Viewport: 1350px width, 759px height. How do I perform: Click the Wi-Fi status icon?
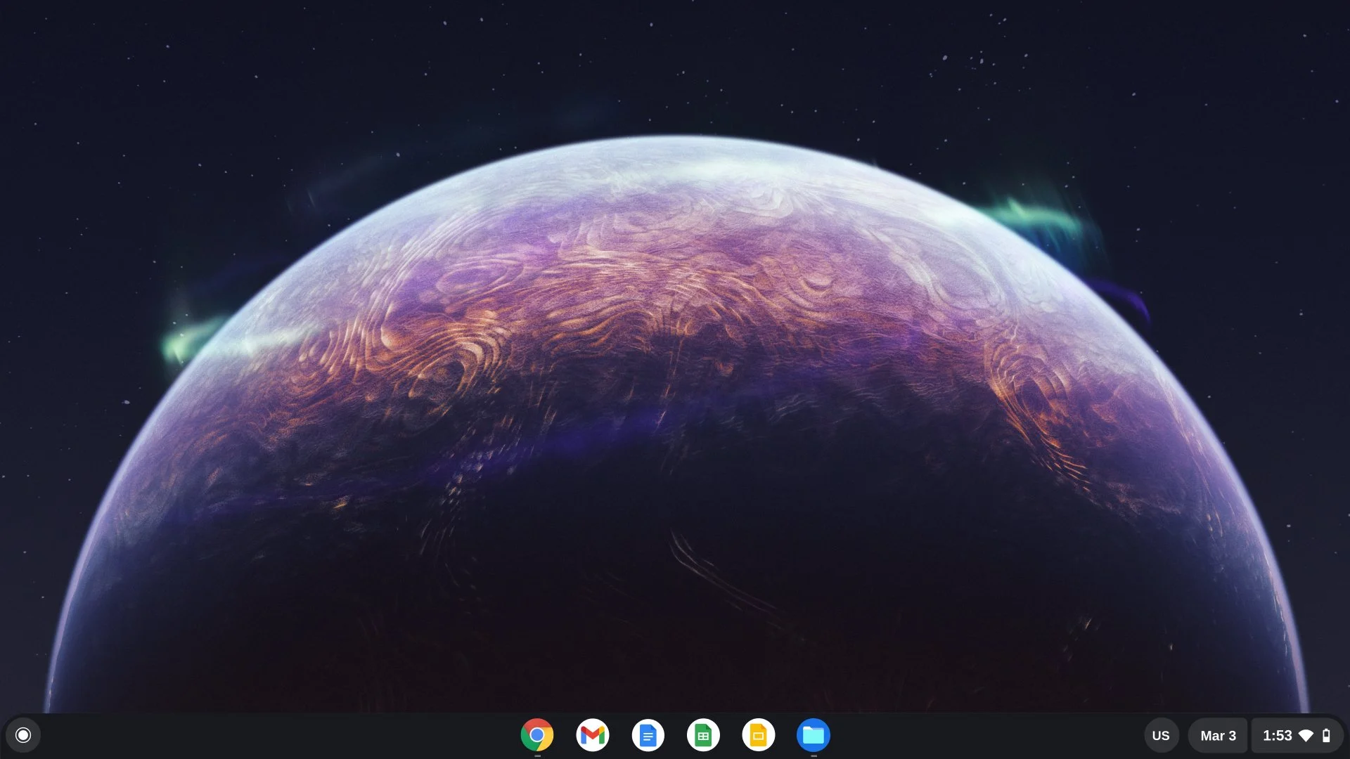pyautogui.click(x=1306, y=735)
